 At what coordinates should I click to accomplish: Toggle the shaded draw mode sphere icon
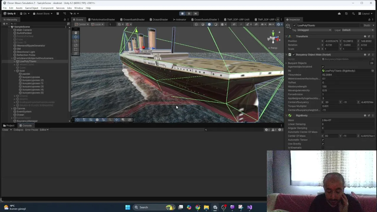(209, 24)
